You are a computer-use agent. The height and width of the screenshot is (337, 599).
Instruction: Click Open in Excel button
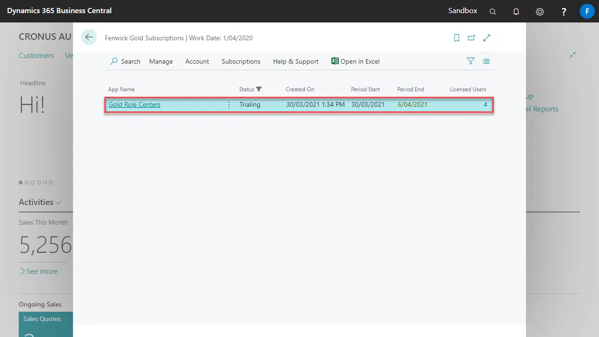coord(355,61)
